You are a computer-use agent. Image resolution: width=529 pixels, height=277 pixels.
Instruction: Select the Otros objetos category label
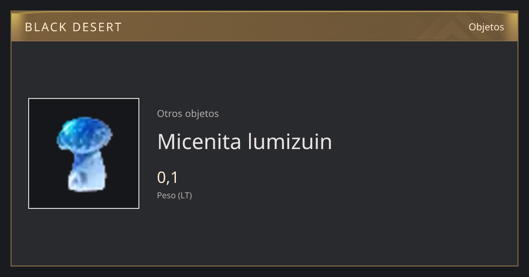tap(188, 113)
